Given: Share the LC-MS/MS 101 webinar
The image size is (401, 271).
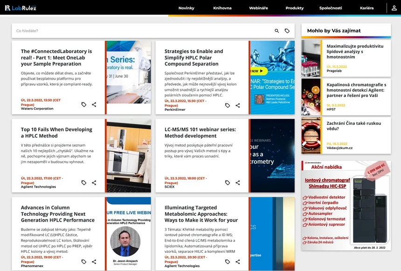Looking at the screenshot, I should pos(238,183).
